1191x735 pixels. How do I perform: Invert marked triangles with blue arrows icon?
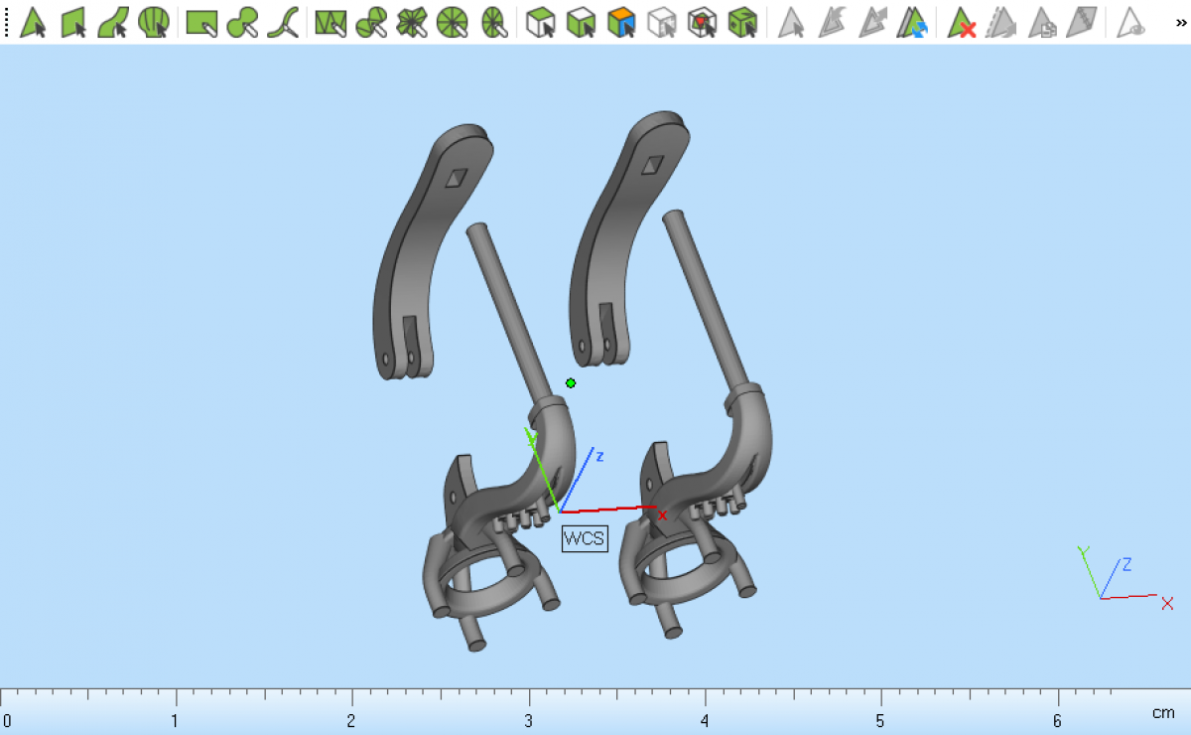coord(912,22)
